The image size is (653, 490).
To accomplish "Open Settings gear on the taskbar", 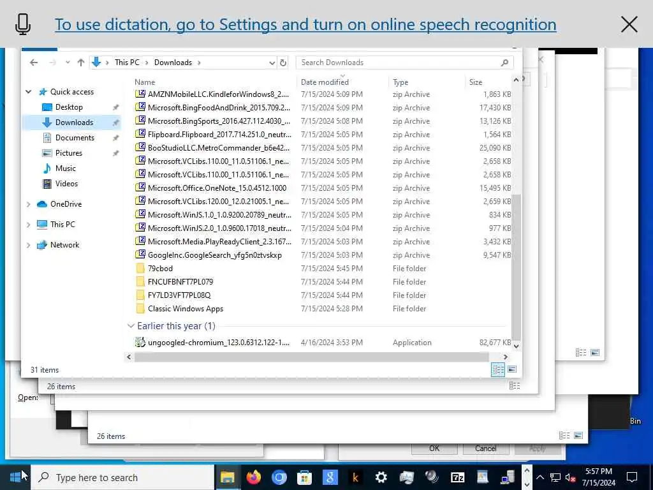I will (x=381, y=477).
